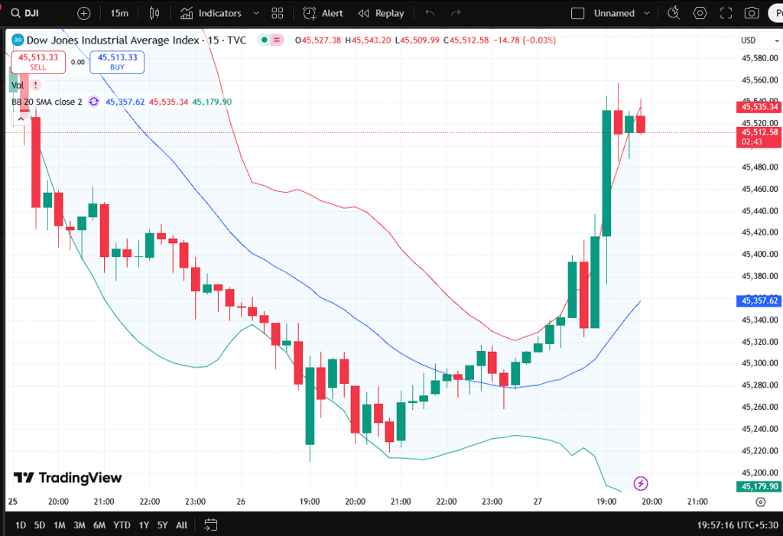Screen dimensions: 783x536
Task: Select the 6M time range
Action: pos(99,525)
